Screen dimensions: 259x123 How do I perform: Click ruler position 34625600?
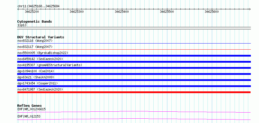[x=212, y=12]
